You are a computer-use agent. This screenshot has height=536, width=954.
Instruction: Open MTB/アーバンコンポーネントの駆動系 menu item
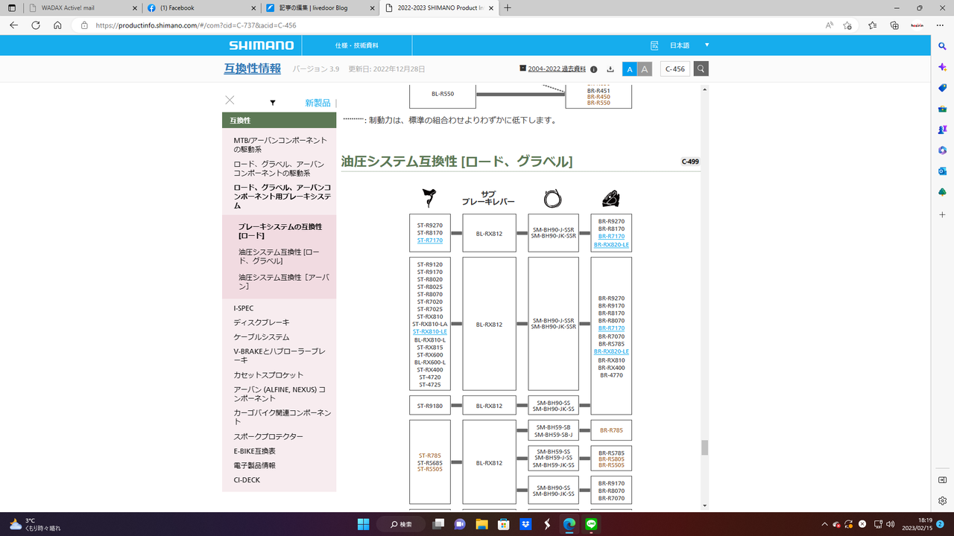point(280,144)
